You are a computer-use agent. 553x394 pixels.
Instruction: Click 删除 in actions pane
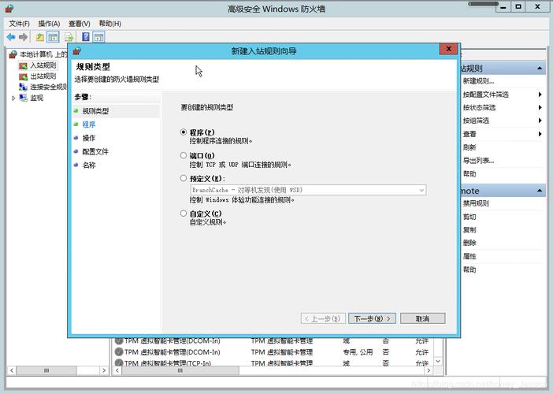[x=469, y=243]
